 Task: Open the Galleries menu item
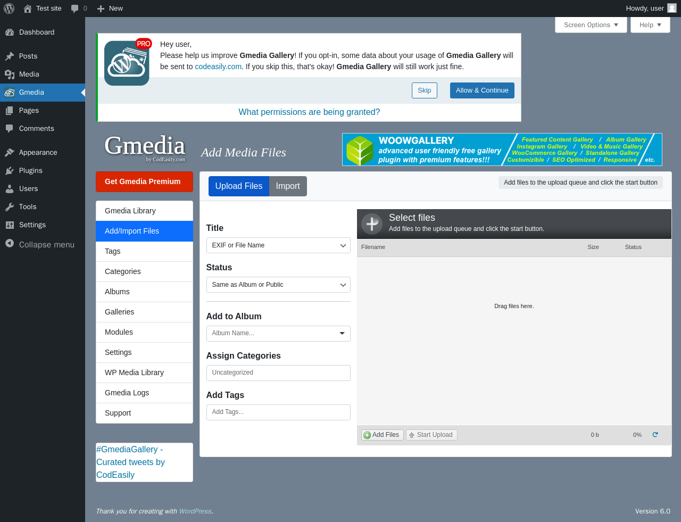144,312
